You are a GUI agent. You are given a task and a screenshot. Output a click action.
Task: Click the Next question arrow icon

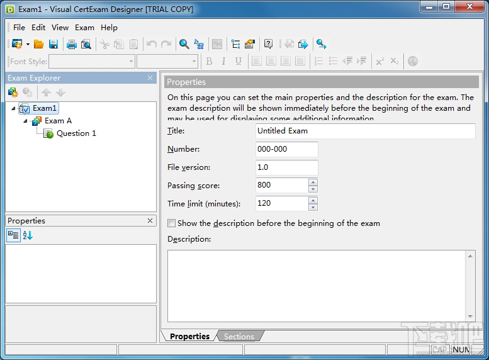pos(303,44)
